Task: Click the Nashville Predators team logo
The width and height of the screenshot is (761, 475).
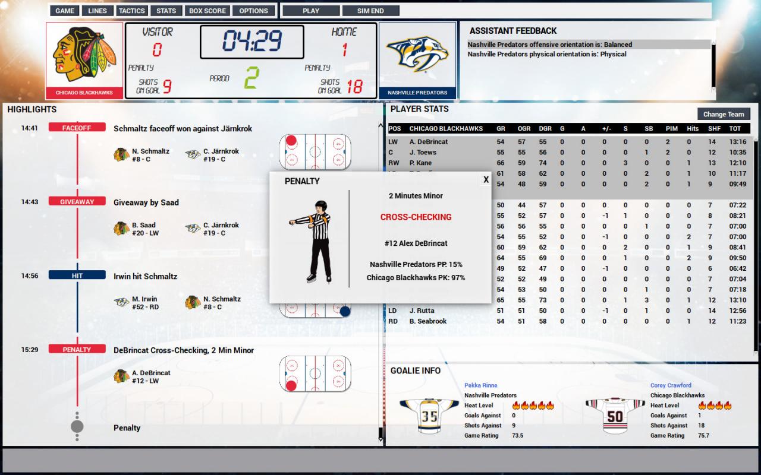Action: (x=418, y=55)
